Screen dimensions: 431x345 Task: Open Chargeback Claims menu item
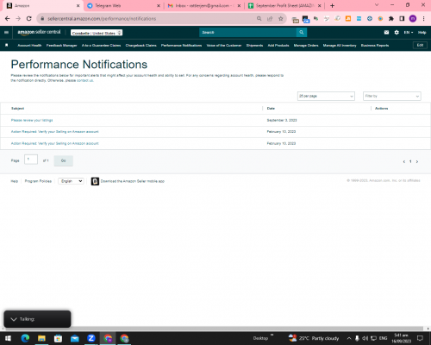[141, 45]
